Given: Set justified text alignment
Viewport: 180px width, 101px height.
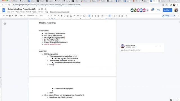Looking at the screenshot, I should pos(98,16).
